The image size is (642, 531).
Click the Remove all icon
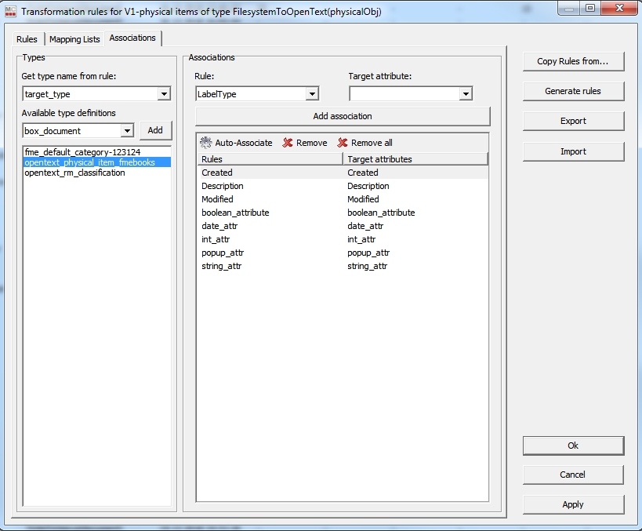click(x=343, y=143)
